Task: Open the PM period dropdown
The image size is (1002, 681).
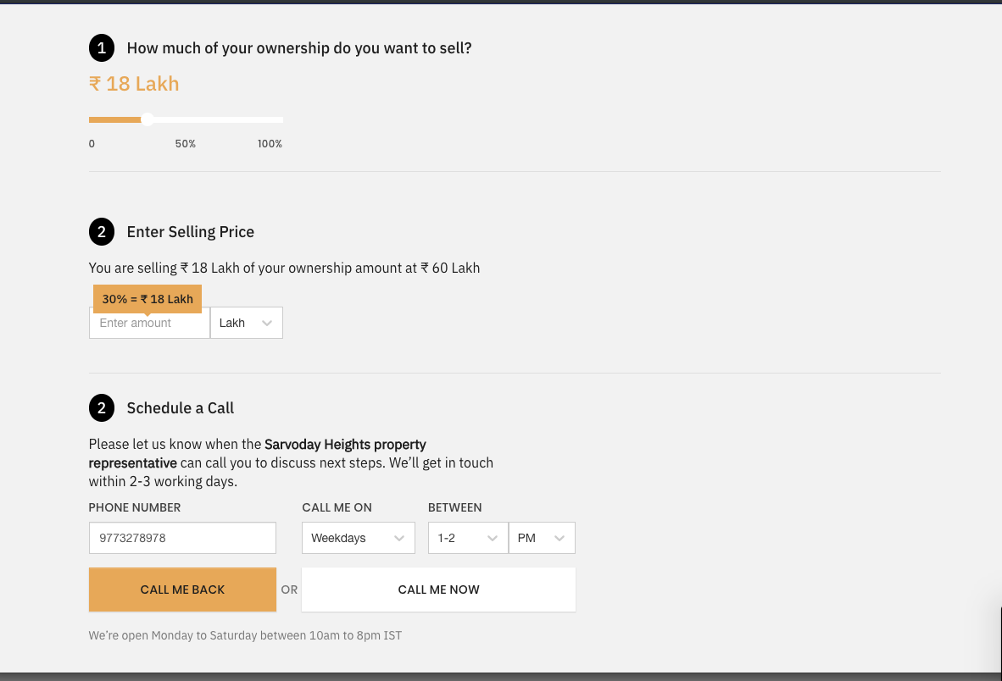Action: click(542, 538)
